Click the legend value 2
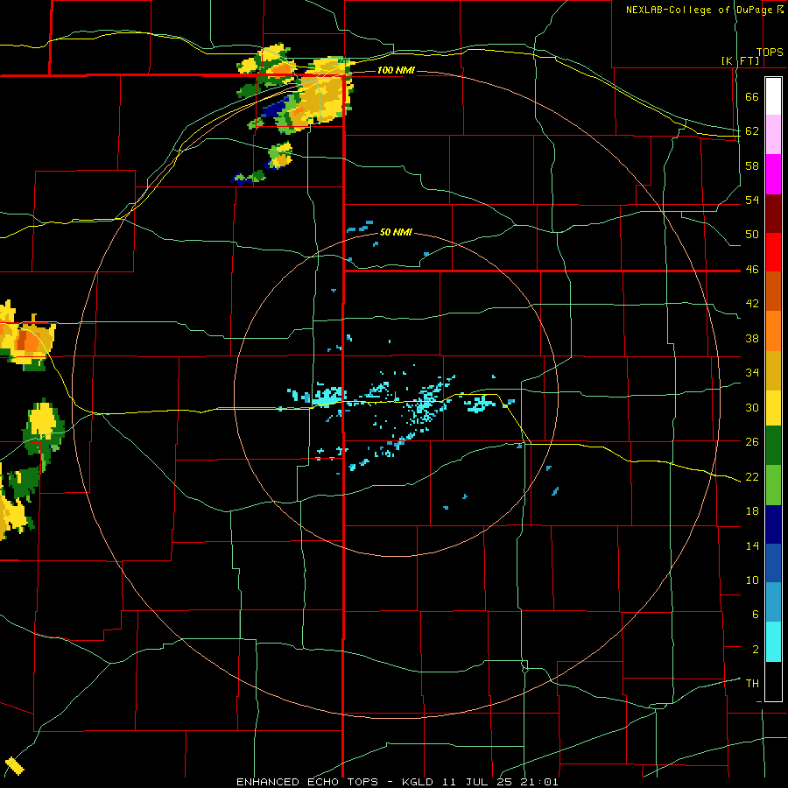The width and height of the screenshot is (788, 788). pos(756,650)
